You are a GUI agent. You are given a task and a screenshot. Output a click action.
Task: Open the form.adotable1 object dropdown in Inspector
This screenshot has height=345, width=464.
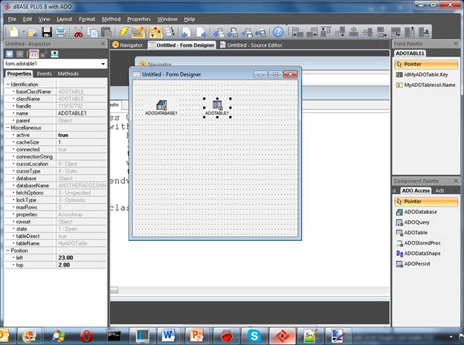point(54,64)
